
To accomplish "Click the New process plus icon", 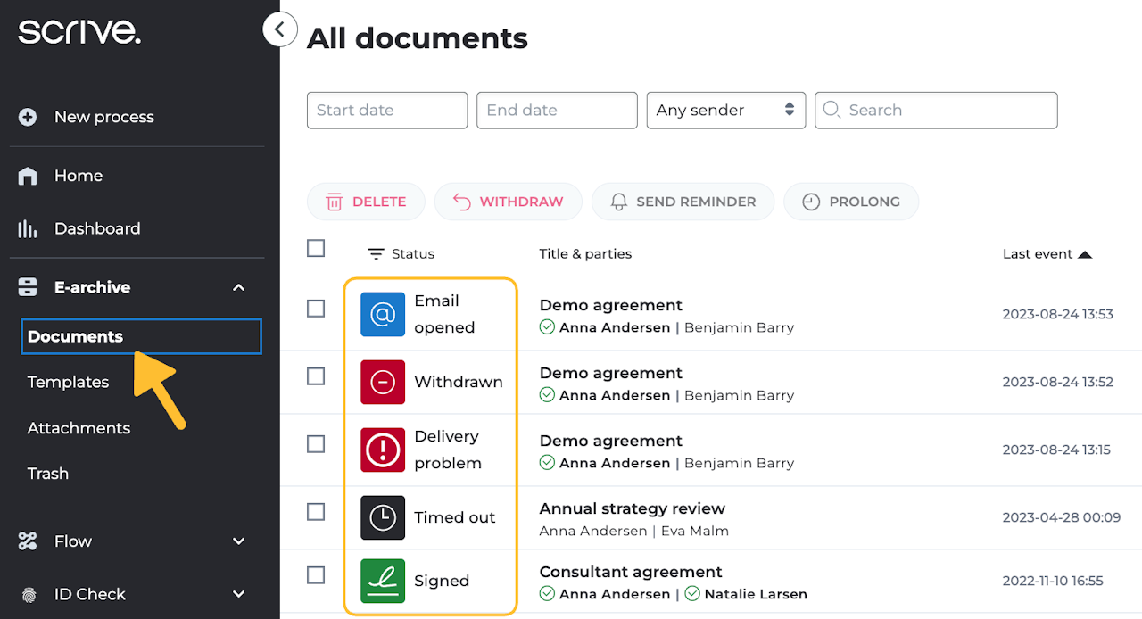I will 28,117.
